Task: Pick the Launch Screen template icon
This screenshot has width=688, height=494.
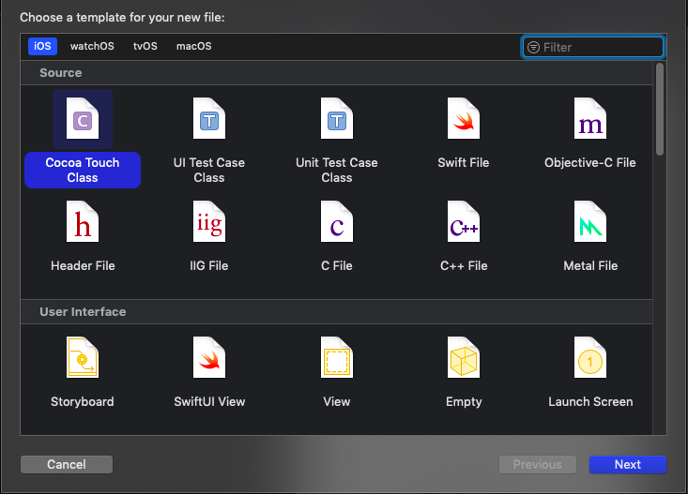Action: click(x=590, y=358)
